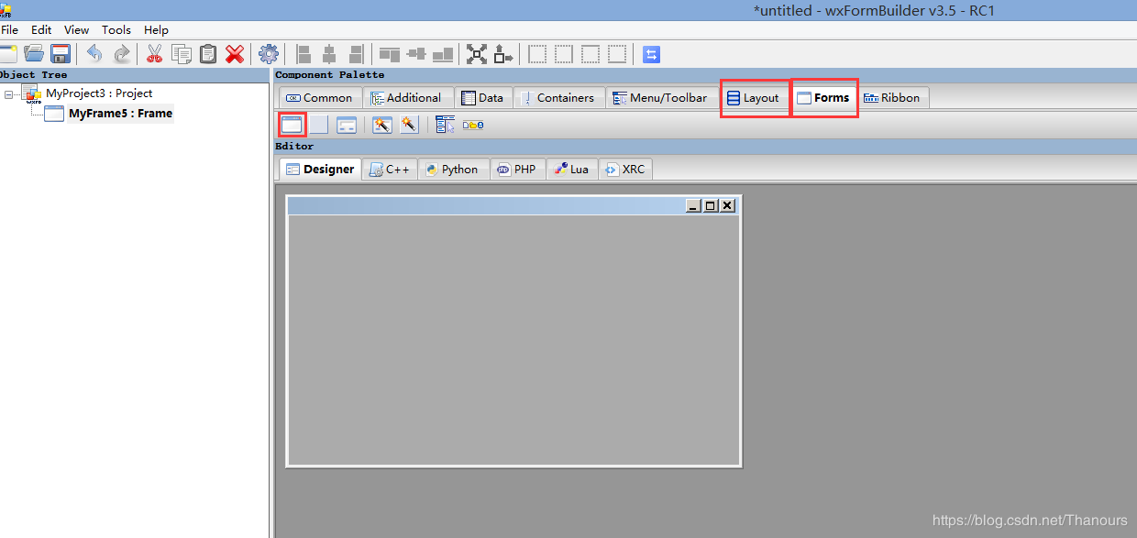
Task: Save the project with floppy icon
Action: (x=61, y=54)
